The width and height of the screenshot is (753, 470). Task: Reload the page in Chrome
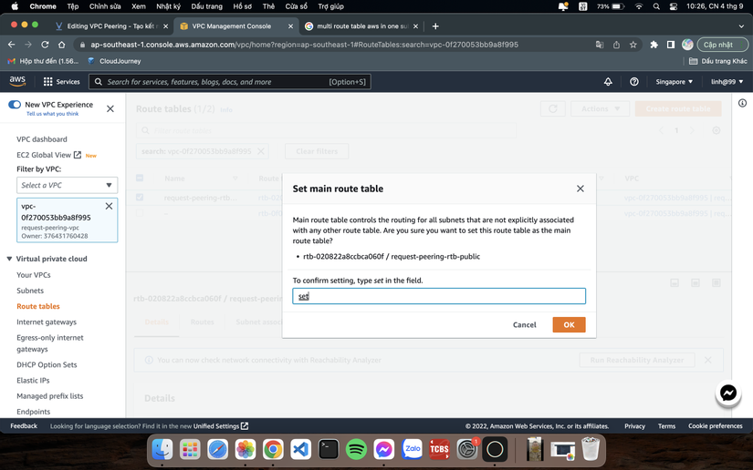[x=45, y=45]
